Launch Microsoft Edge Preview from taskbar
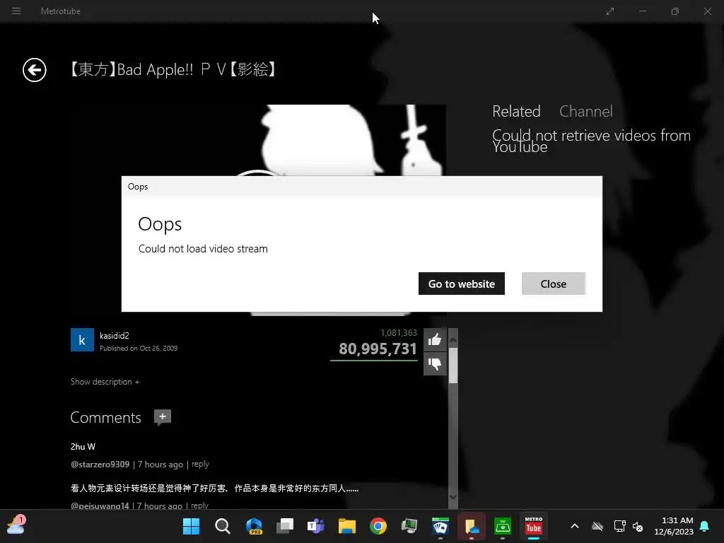This screenshot has width=724, height=543. [254, 526]
